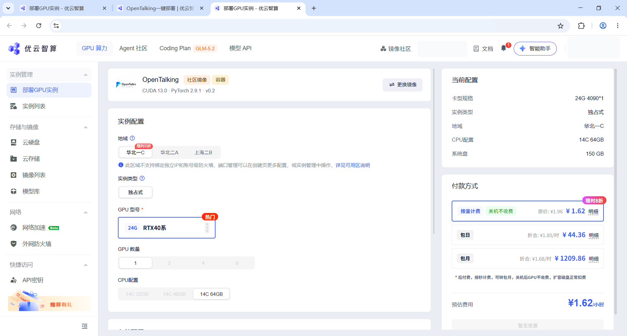Image resolution: width=627 pixels, height=336 pixels.
Task: Open the Agent 社区 nav tab
Action: click(133, 48)
